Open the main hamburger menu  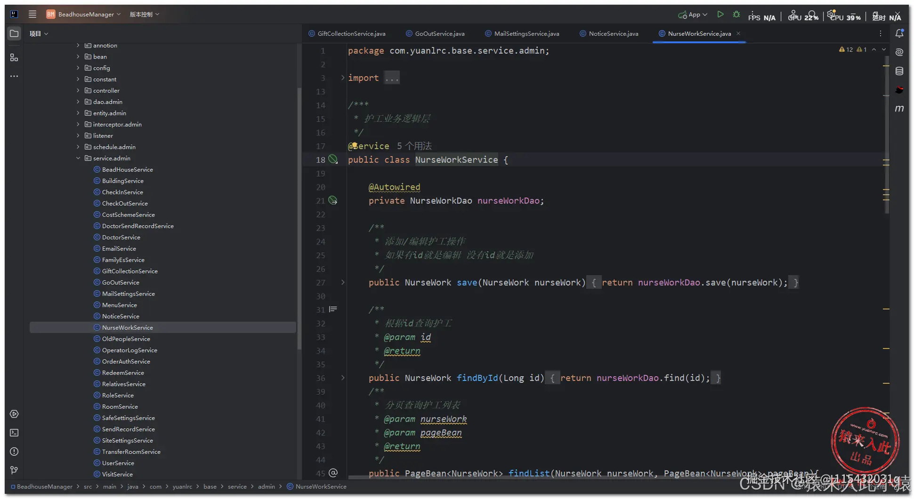click(32, 14)
